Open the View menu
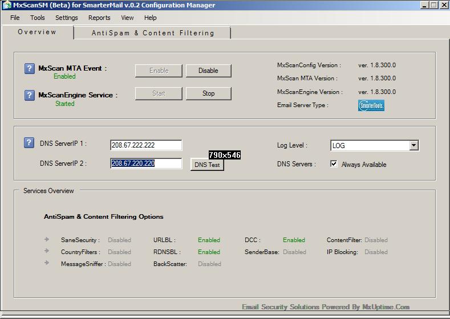Image resolution: width=450 pixels, height=319 pixels. (x=127, y=18)
